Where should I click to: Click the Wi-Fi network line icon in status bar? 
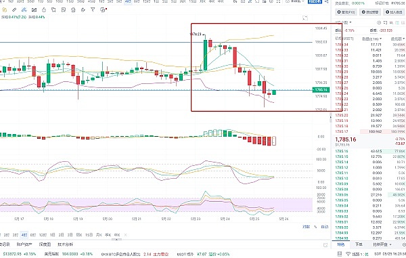click(x=348, y=254)
